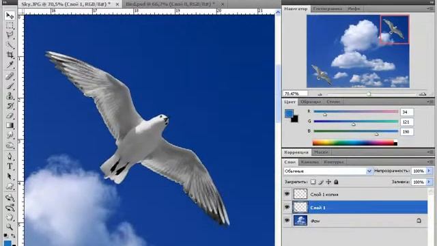The image size is (437, 246).
Task: Select the Healing Brush tool
Action: [x=10, y=76]
